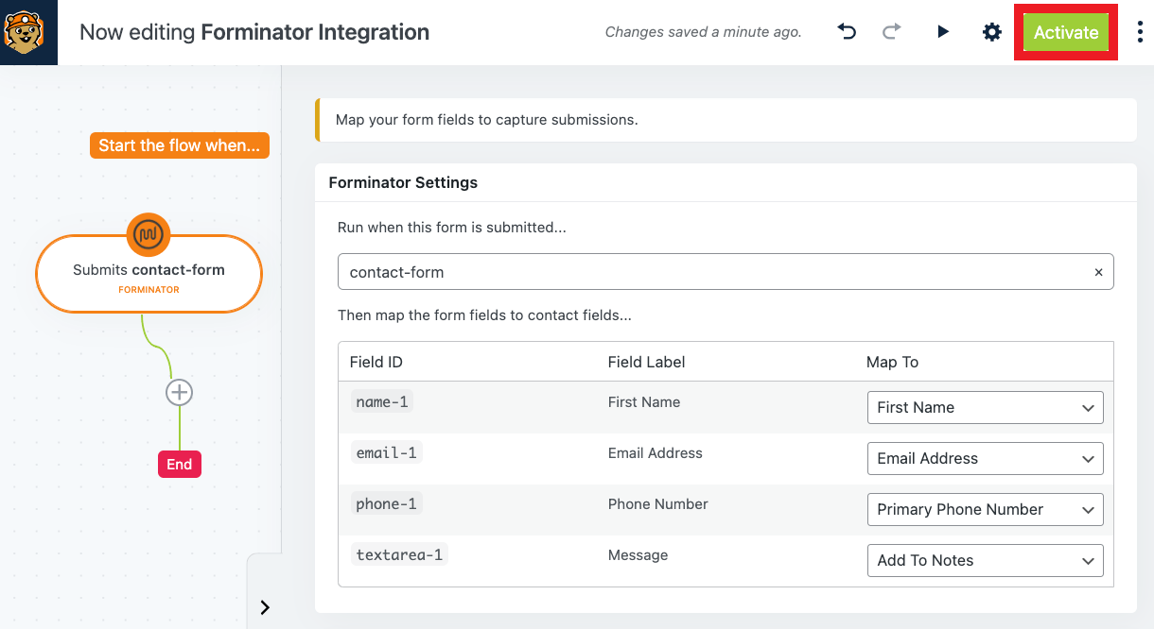Screen dimensions: 1154x629
Task: Click the name-1 field ID
Action: (382, 402)
